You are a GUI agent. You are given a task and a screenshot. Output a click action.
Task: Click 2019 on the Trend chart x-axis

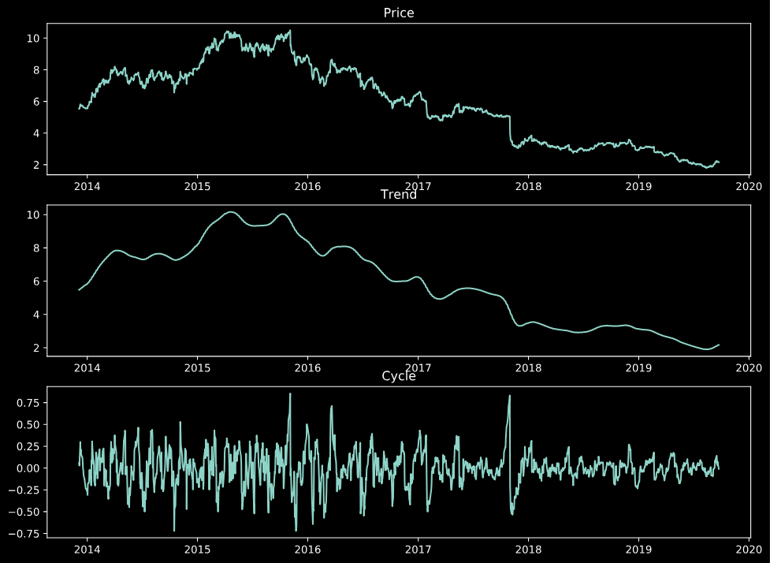639,368
